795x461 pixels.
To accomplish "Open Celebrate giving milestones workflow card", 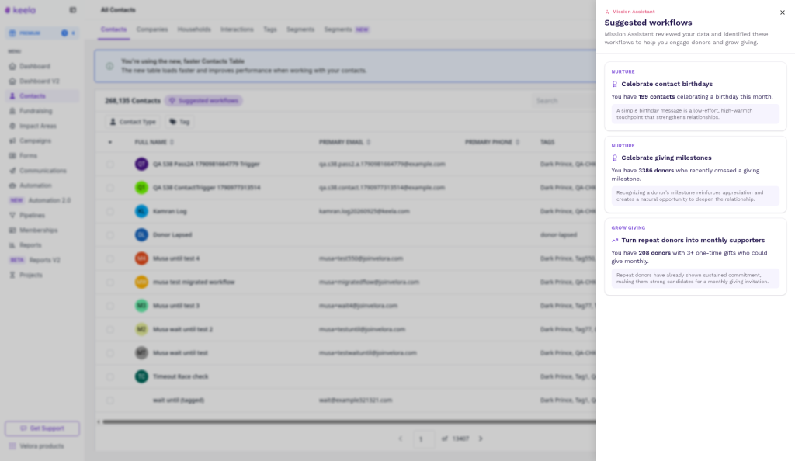I will coord(695,175).
